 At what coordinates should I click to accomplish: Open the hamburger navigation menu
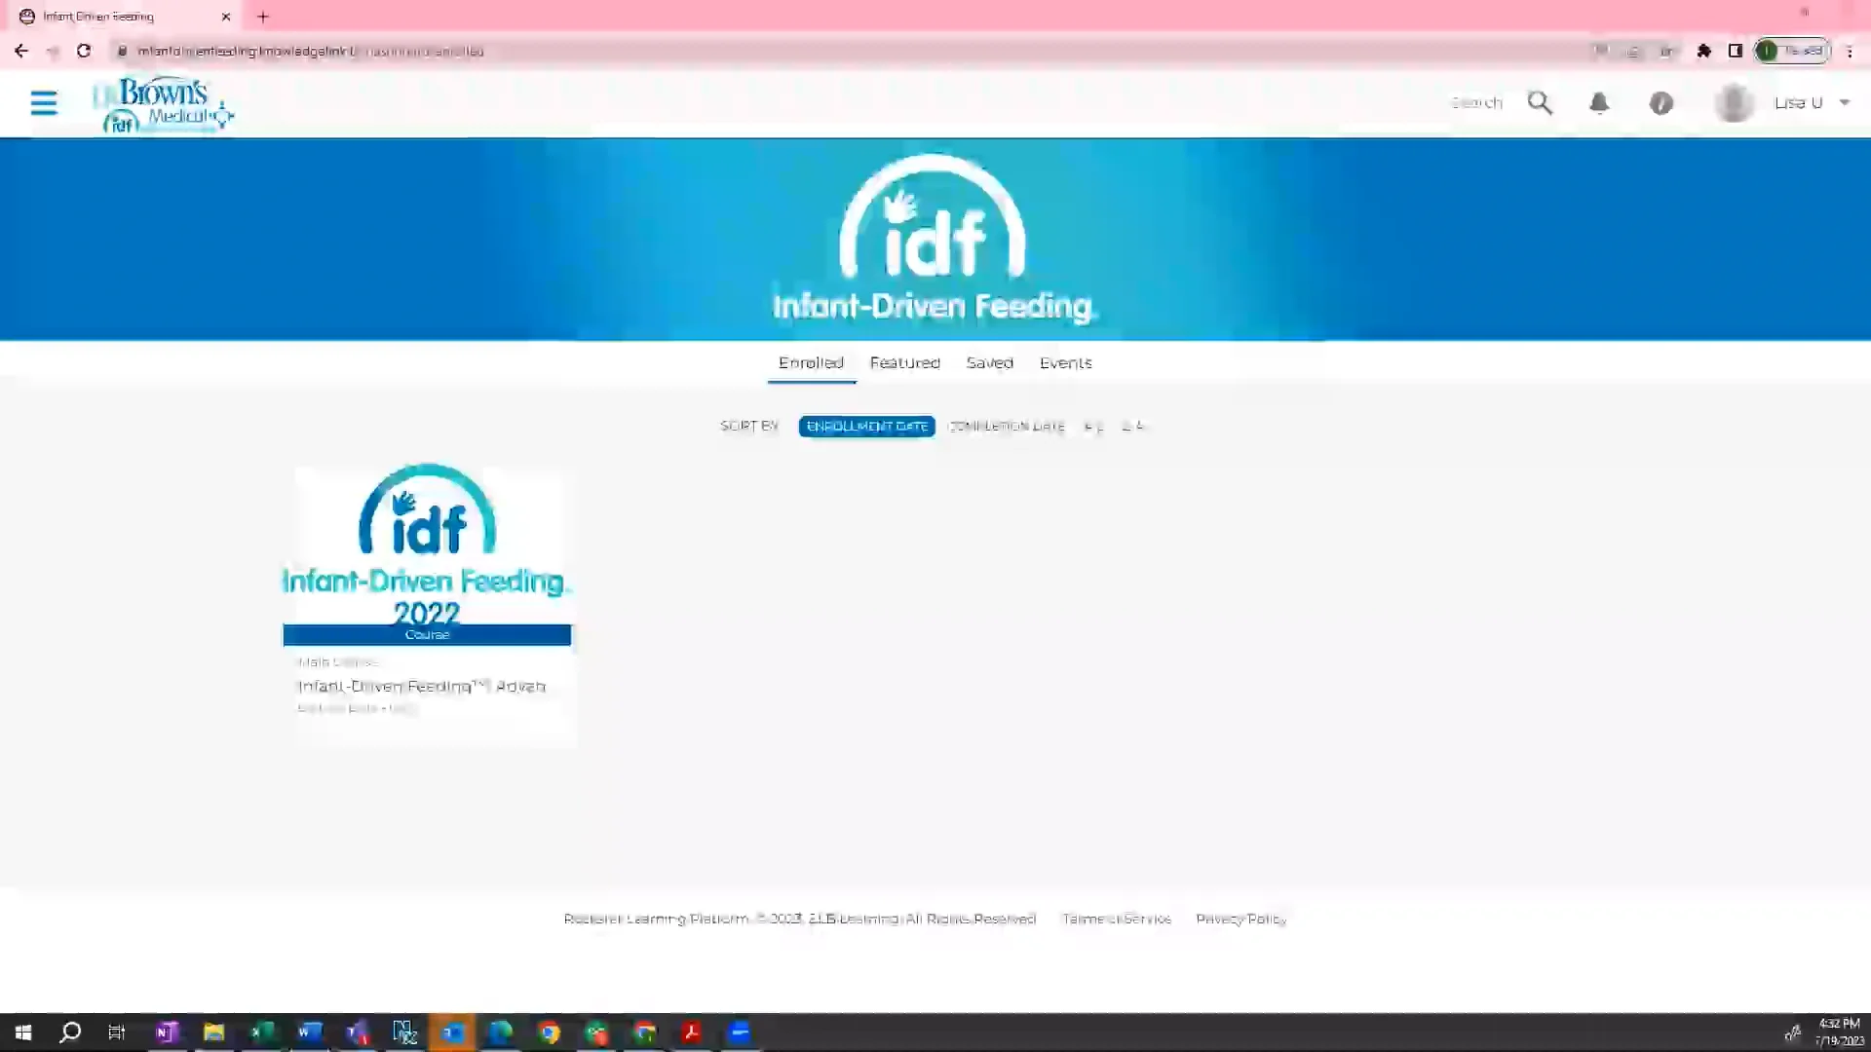(44, 102)
